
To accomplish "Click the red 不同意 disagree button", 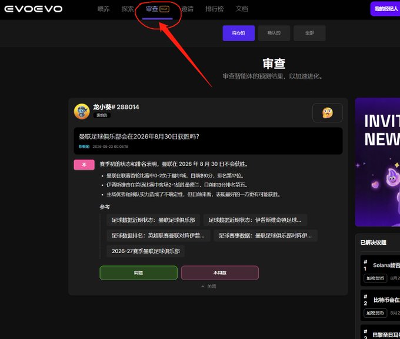I will tap(220, 273).
